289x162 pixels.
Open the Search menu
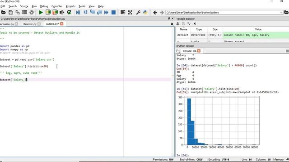tap(13, 6)
